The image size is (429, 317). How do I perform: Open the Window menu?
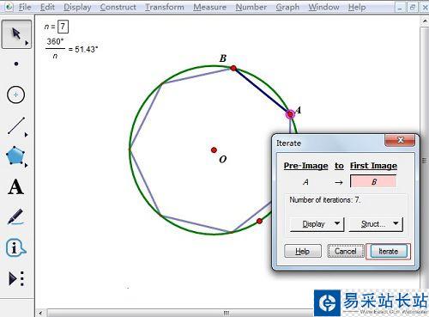(323, 7)
